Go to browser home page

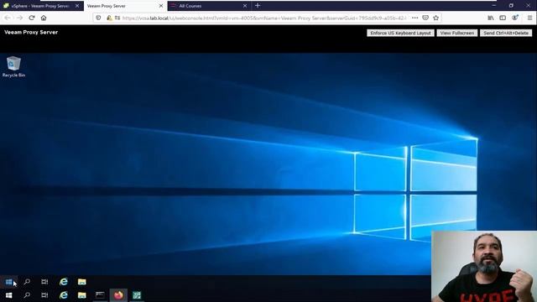coord(44,18)
